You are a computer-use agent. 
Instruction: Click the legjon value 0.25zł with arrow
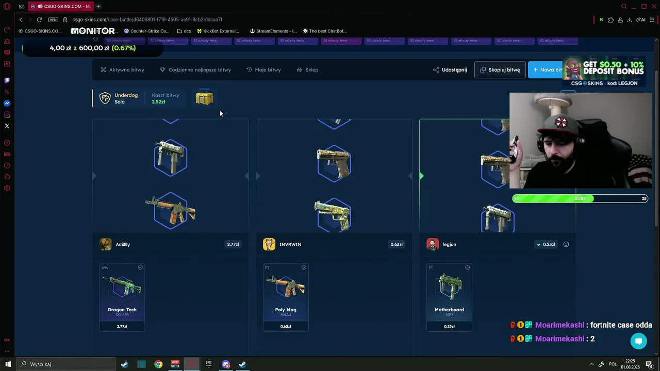(x=546, y=244)
